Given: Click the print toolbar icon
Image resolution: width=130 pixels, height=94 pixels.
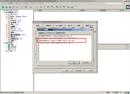Looking at the screenshot, I should coord(68,7).
